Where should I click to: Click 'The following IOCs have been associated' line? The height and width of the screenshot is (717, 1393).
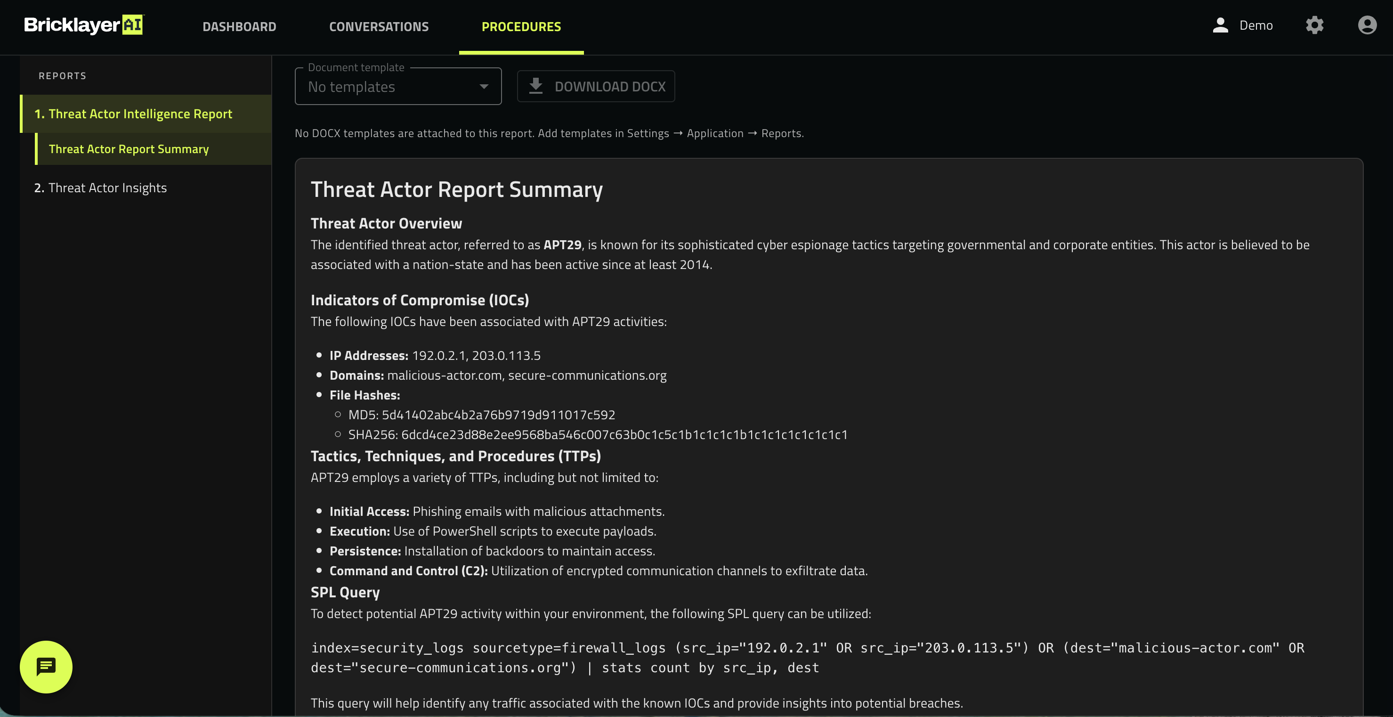[488, 321]
